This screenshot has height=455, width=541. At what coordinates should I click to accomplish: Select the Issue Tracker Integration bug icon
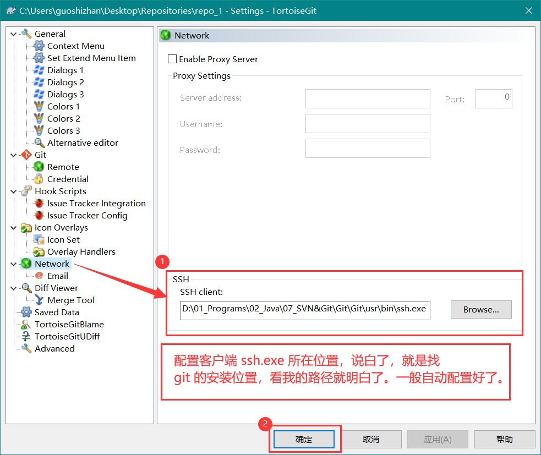click(x=39, y=203)
